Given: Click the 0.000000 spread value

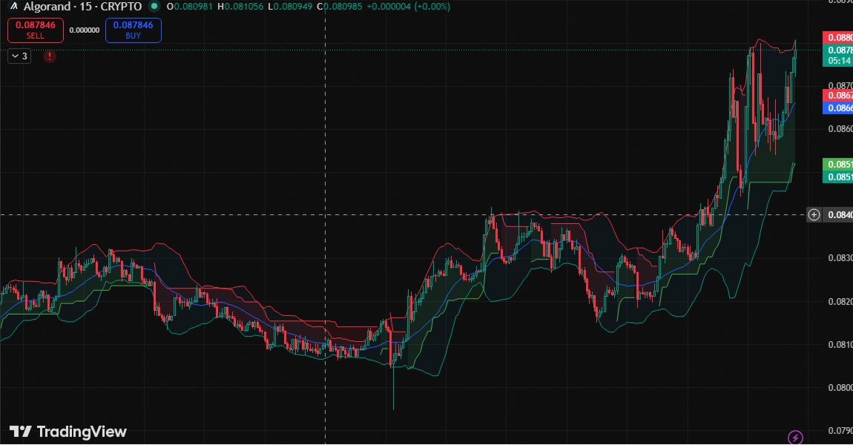Looking at the screenshot, I should 85,30.
